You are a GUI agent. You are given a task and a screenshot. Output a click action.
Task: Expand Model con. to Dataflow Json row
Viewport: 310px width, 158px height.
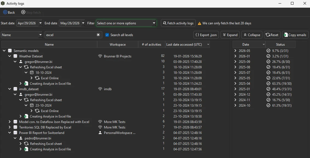(10, 122)
